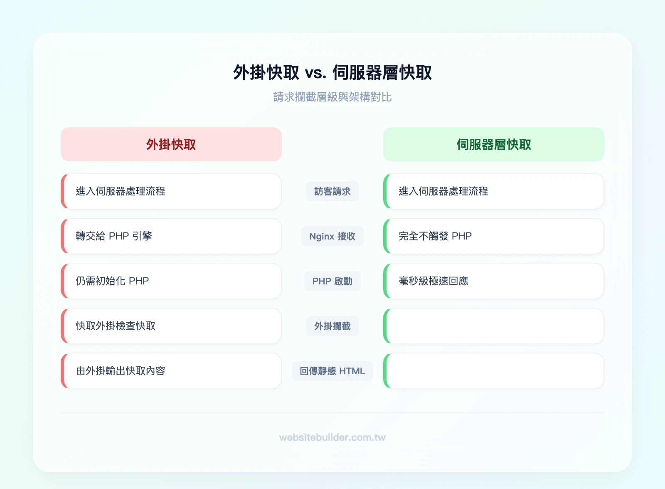Click the PHP 啟動 step label
This screenshot has width=665, height=489.
(332, 281)
